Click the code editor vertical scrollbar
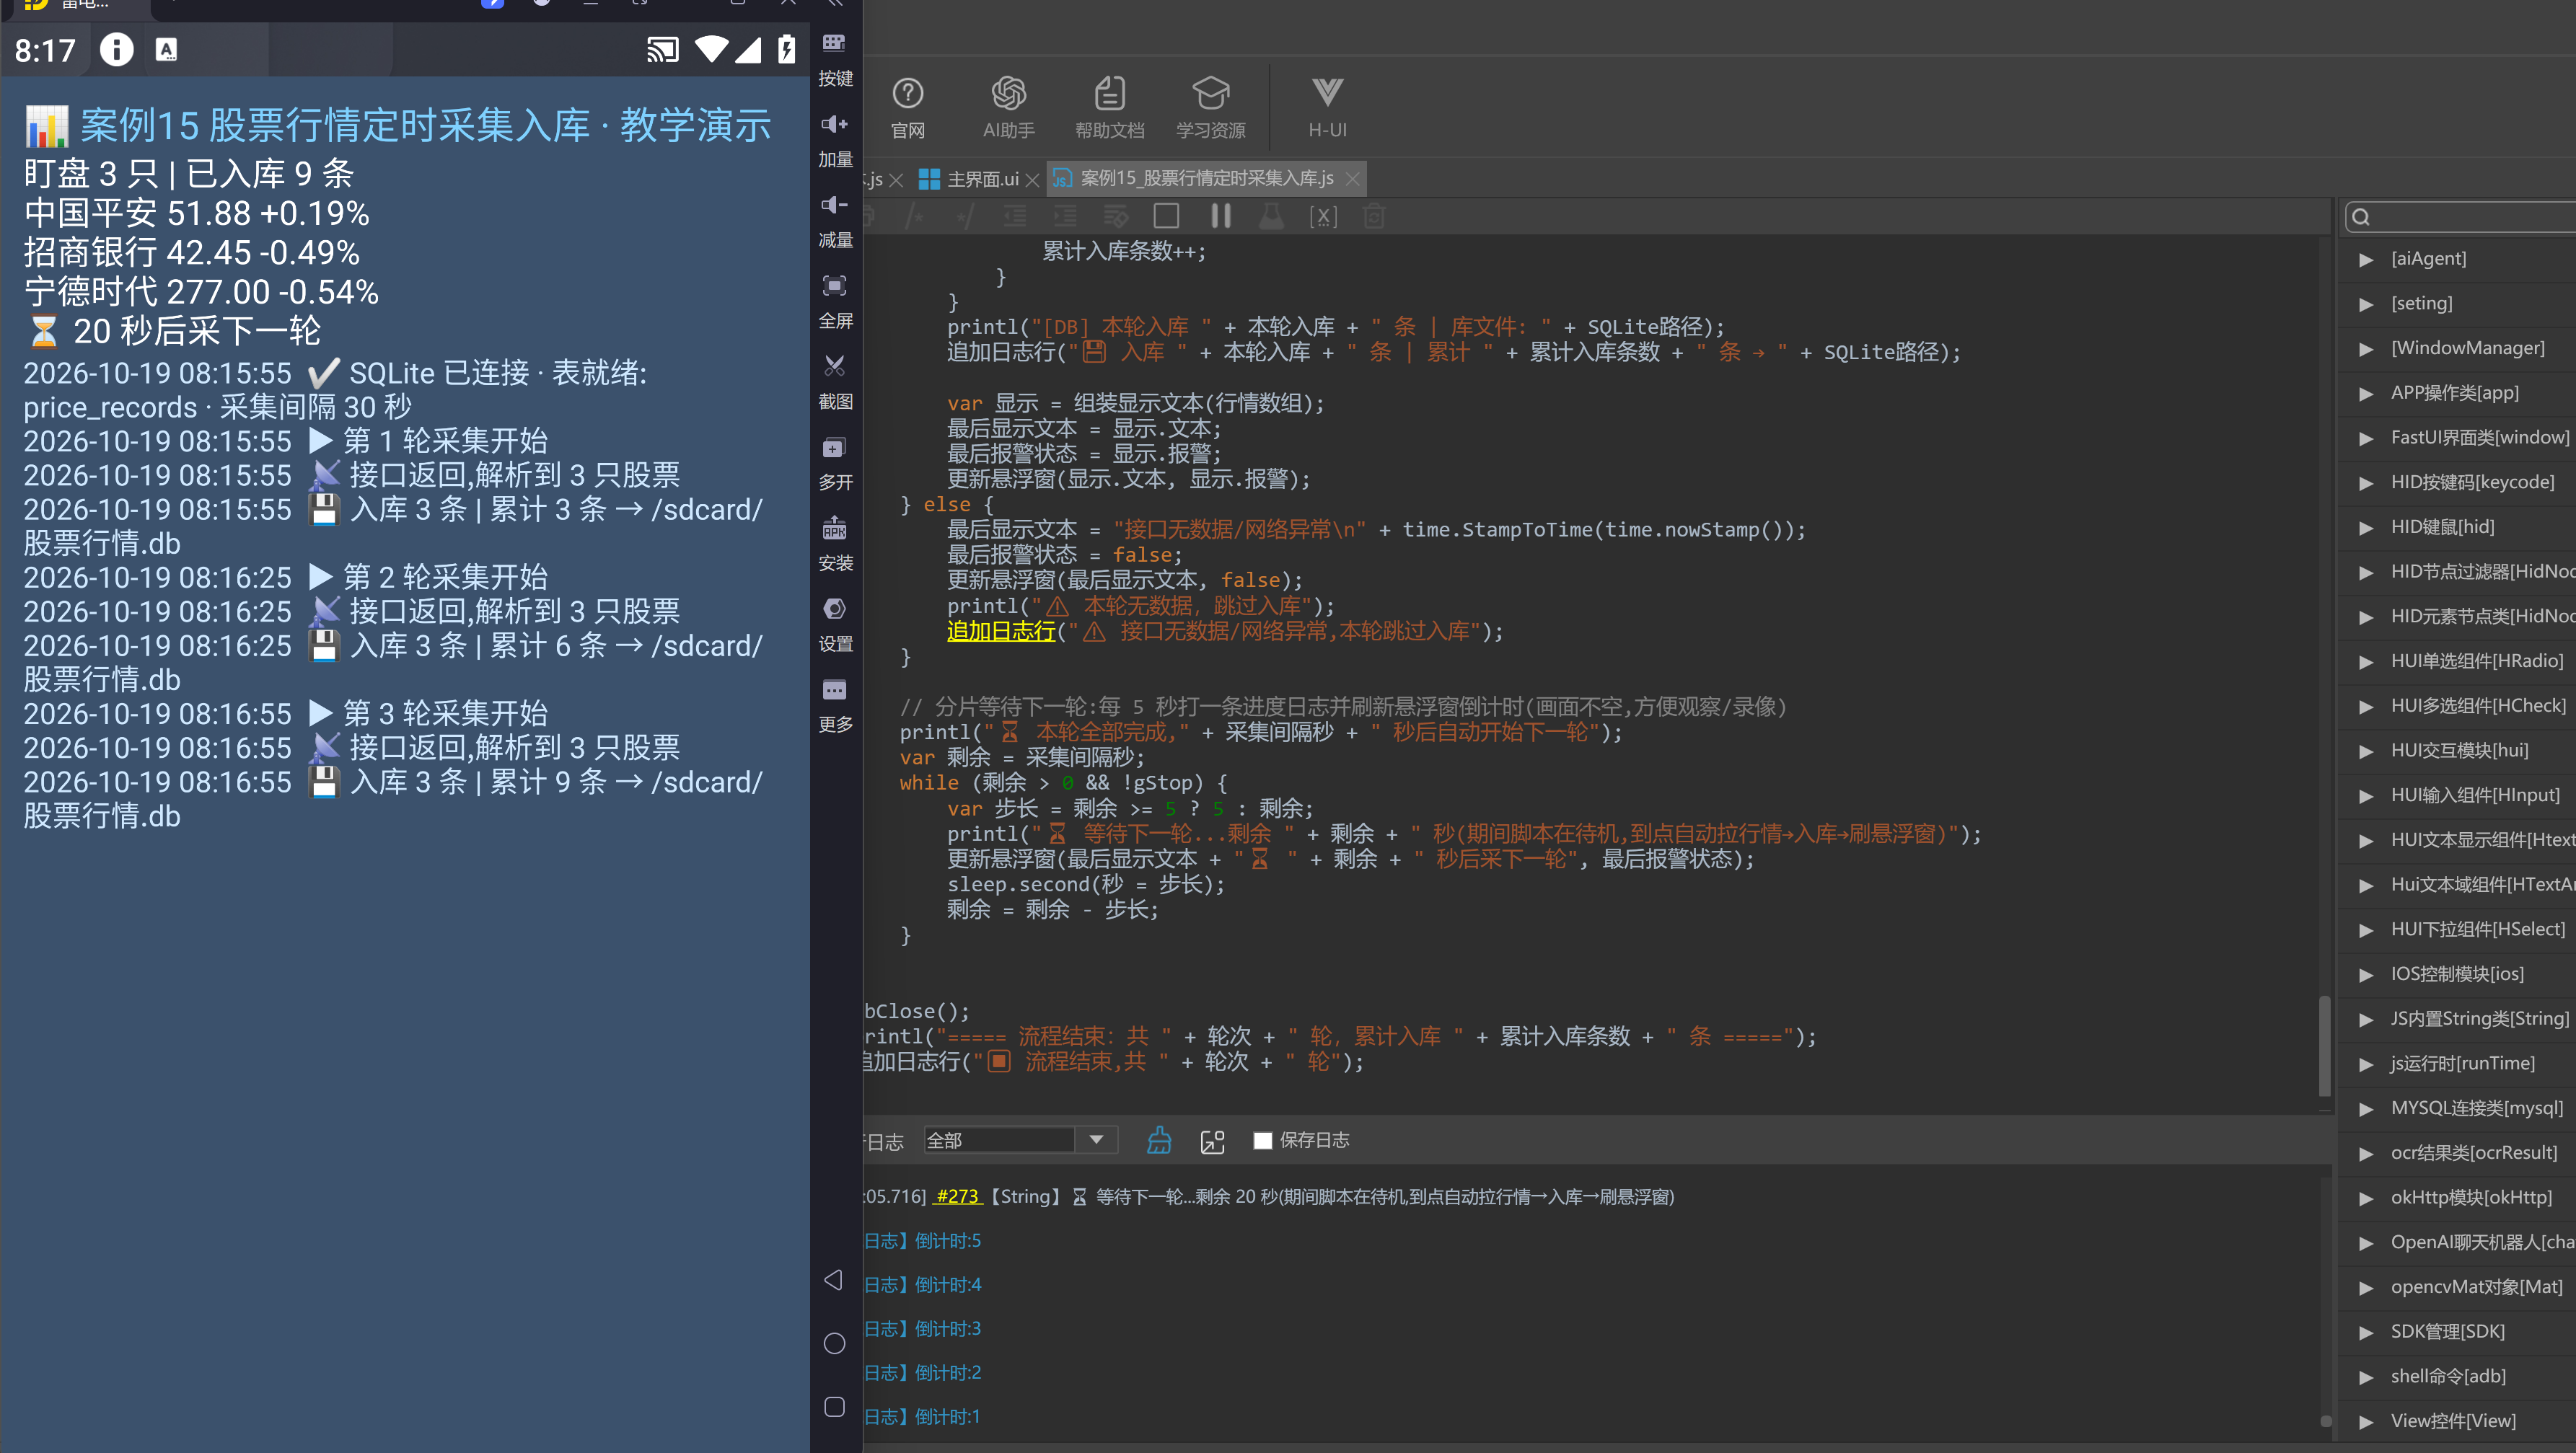The image size is (2576, 1453). [2324, 1046]
